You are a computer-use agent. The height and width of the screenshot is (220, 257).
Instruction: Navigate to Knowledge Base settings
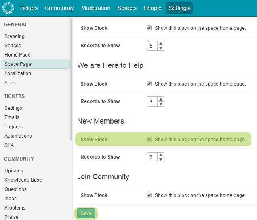click(23, 180)
